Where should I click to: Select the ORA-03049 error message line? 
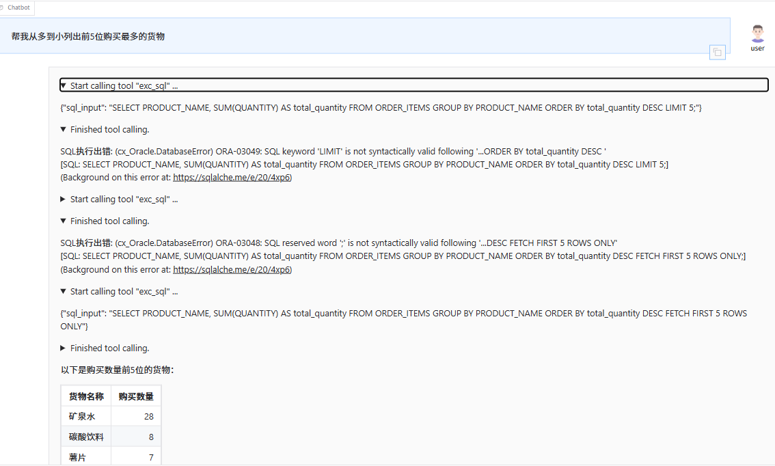[x=333, y=152]
